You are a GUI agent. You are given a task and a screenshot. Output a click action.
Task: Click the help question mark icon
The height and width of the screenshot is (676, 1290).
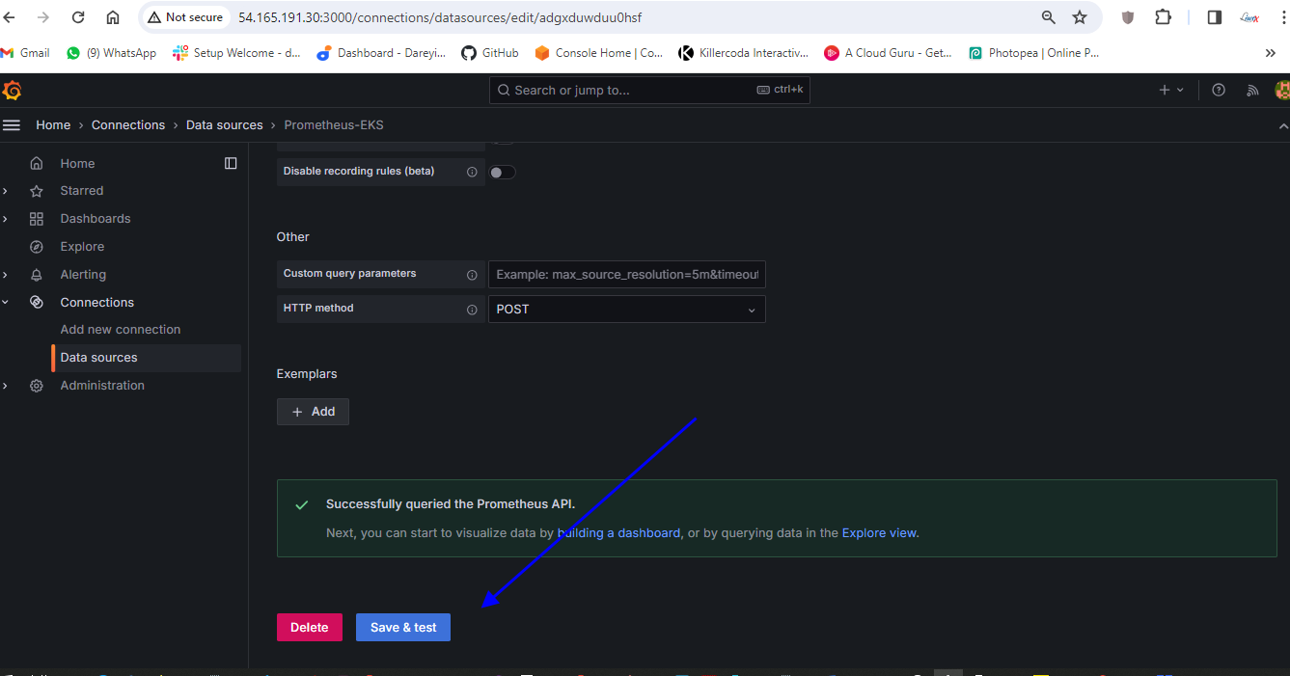pos(1219,90)
